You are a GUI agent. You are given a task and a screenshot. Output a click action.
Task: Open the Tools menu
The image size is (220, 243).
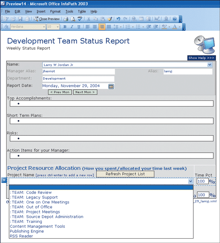coord(69,11)
